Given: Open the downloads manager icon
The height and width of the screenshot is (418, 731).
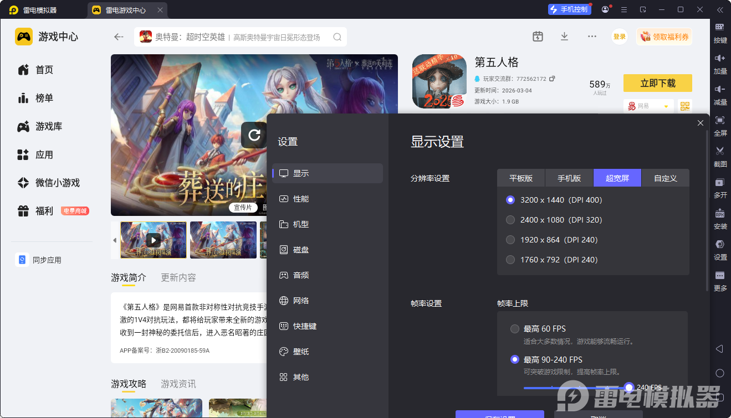Looking at the screenshot, I should click(564, 37).
